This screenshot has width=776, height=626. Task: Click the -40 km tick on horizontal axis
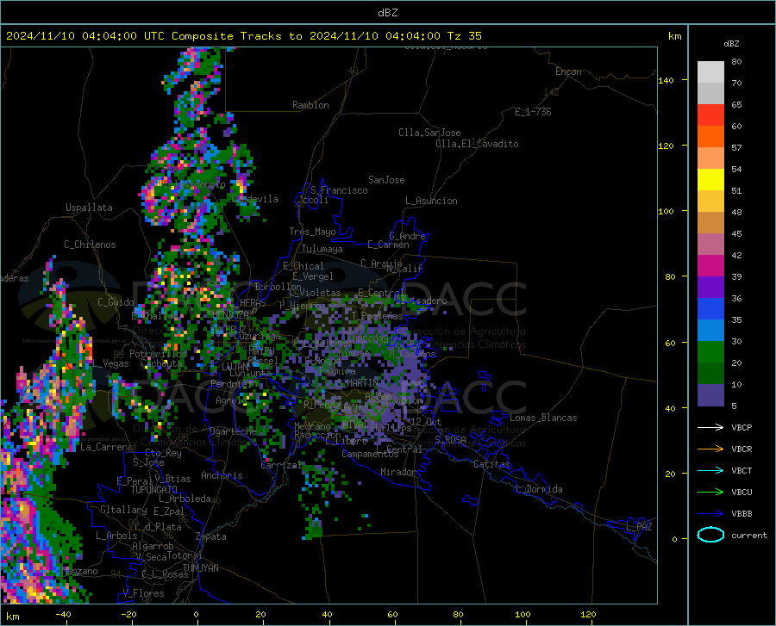click(63, 615)
